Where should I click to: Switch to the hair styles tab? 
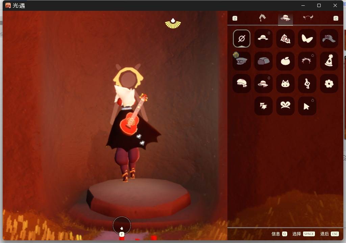[262, 18]
